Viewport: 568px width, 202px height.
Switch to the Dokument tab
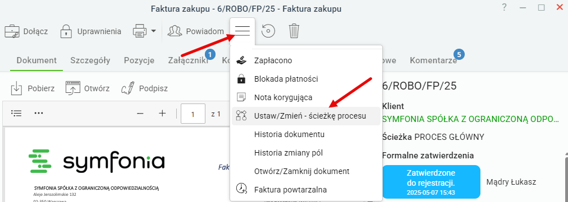pyautogui.click(x=36, y=60)
